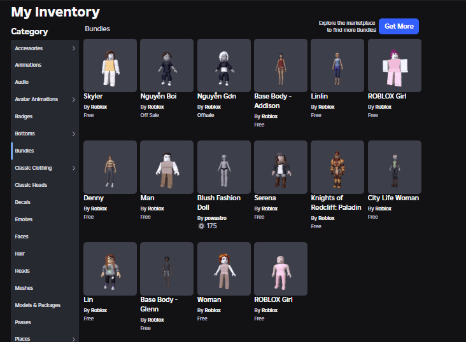Click Roblox creator link under Woman
466x342 pixels.
click(213, 310)
